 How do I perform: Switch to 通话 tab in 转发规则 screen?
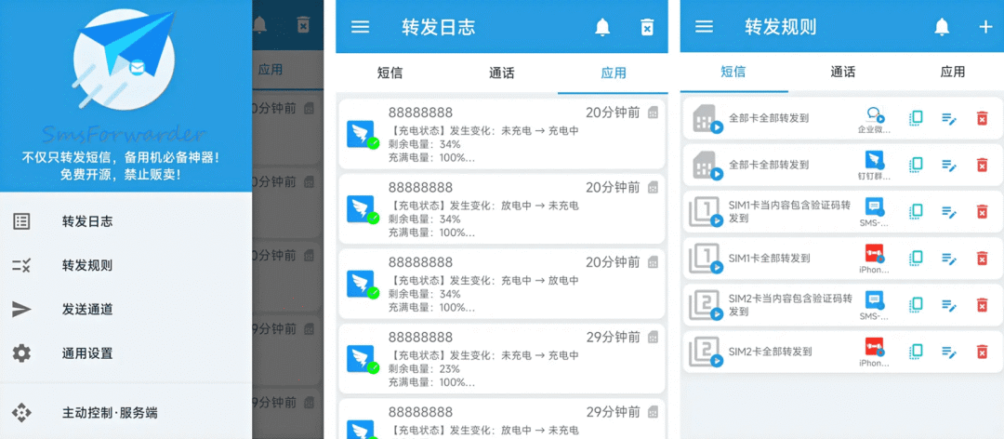click(x=842, y=72)
